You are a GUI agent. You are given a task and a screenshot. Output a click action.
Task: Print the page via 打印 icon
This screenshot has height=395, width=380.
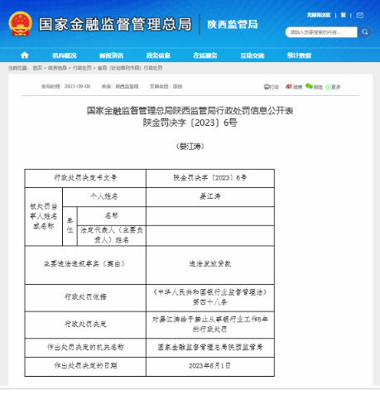[272, 87]
